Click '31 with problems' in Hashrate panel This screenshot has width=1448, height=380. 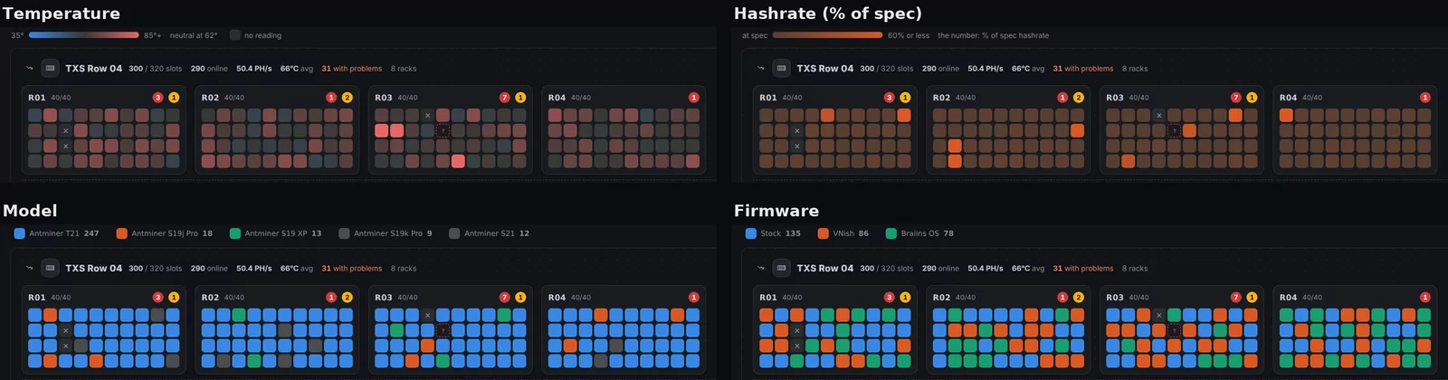1082,69
